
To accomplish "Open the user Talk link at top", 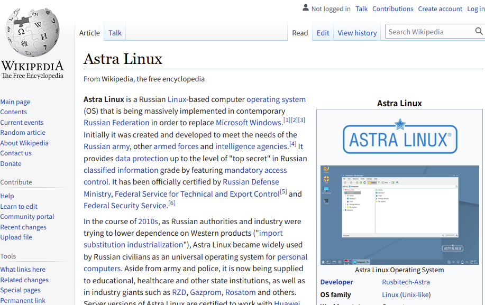I will tap(361, 8).
